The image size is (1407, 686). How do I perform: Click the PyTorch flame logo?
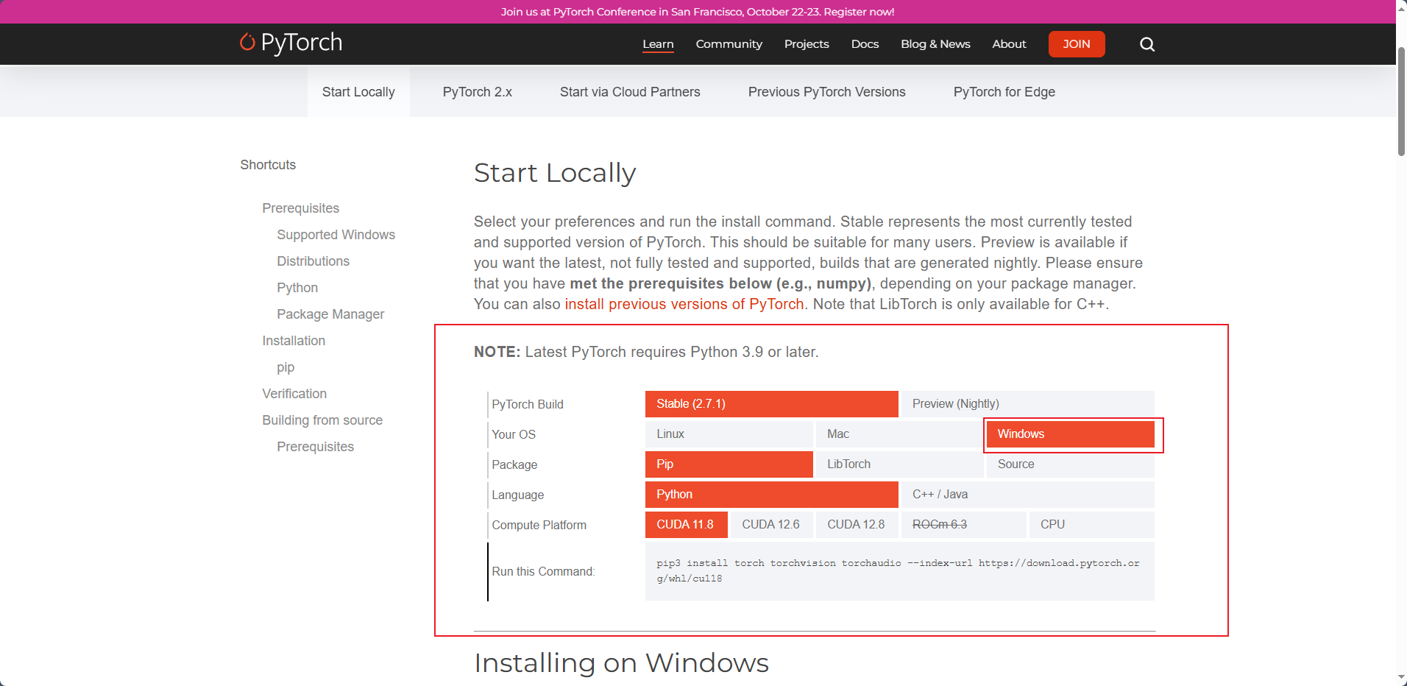pyautogui.click(x=291, y=43)
